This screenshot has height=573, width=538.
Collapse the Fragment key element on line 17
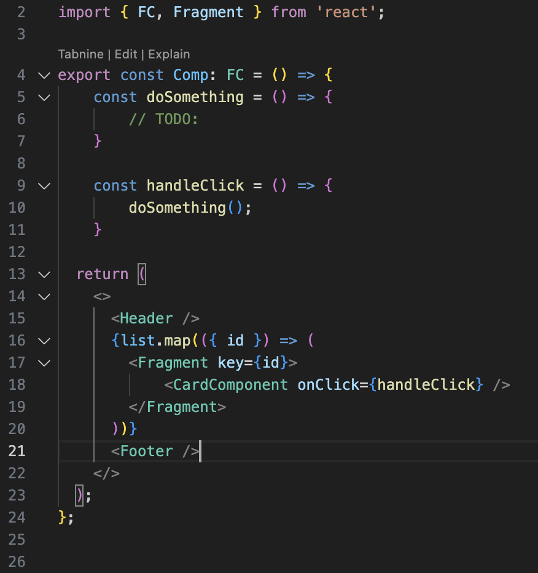click(x=44, y=363)
